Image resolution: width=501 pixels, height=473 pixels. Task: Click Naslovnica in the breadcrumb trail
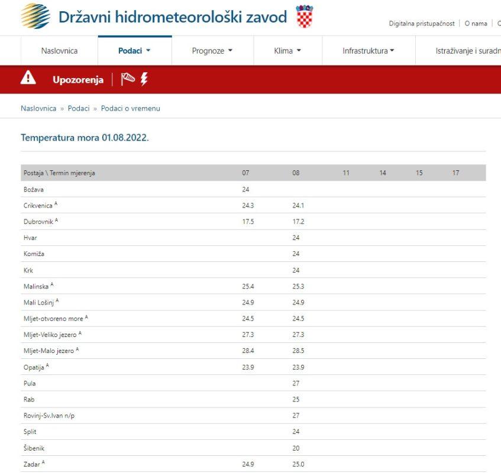(x=38, y=108)
